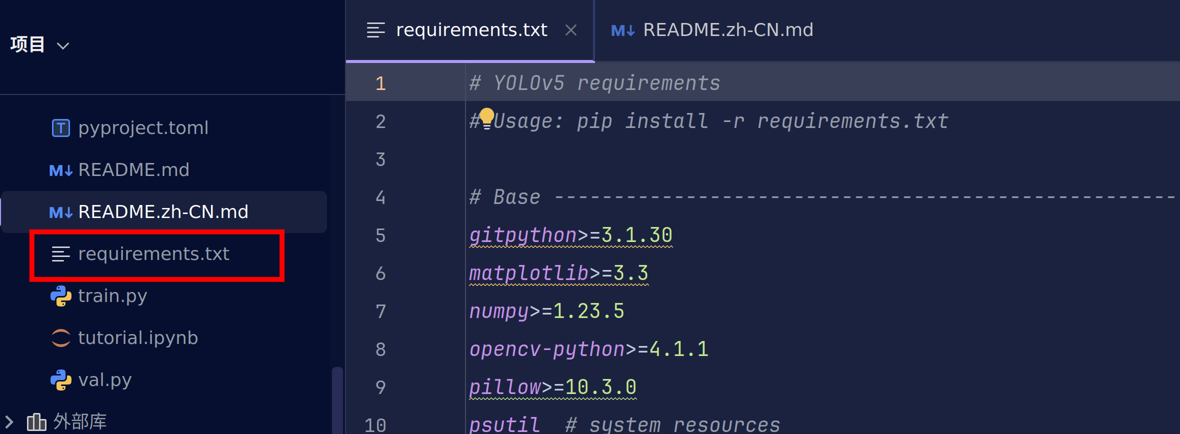Click the pillow>=10.3.0 requirement

point(553,387)
